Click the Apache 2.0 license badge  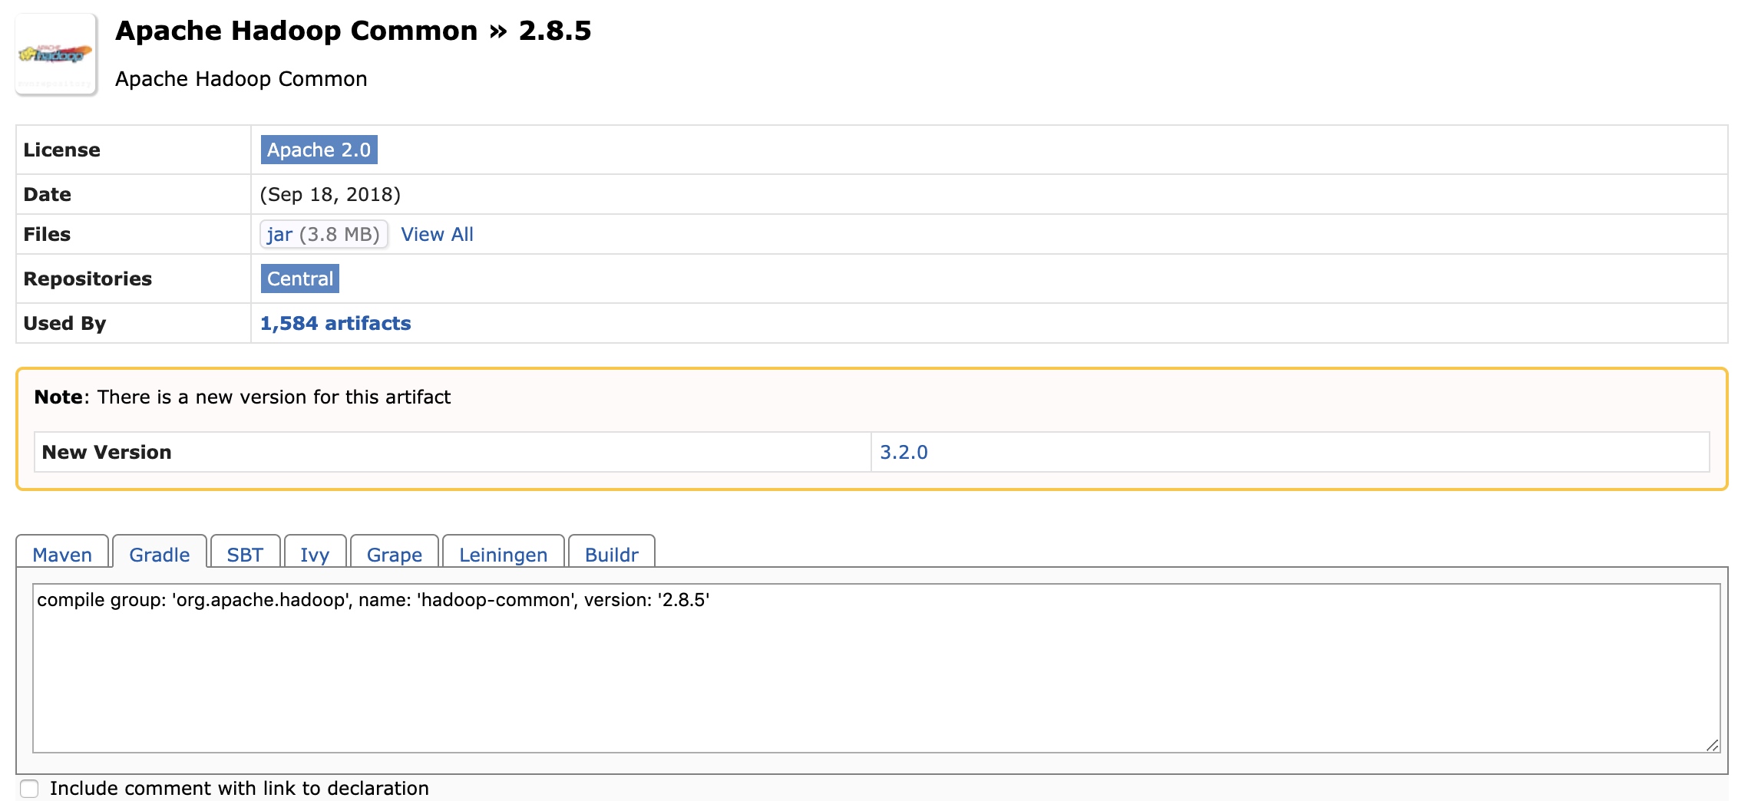(x=319, y=150)
